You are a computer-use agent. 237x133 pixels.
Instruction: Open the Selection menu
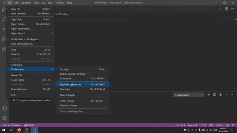coord(26,3)
